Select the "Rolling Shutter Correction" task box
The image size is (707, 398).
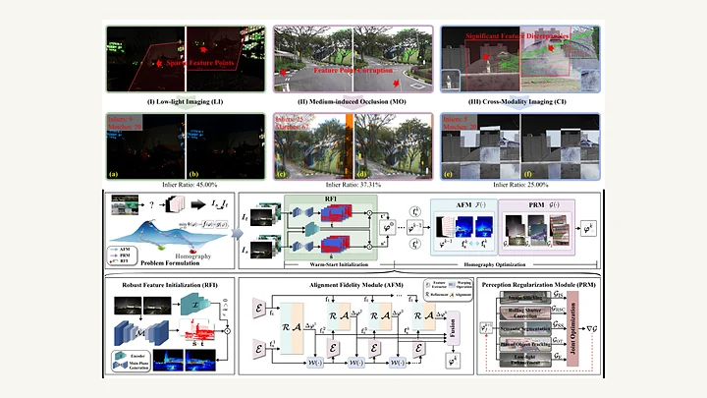click(525, 313)
